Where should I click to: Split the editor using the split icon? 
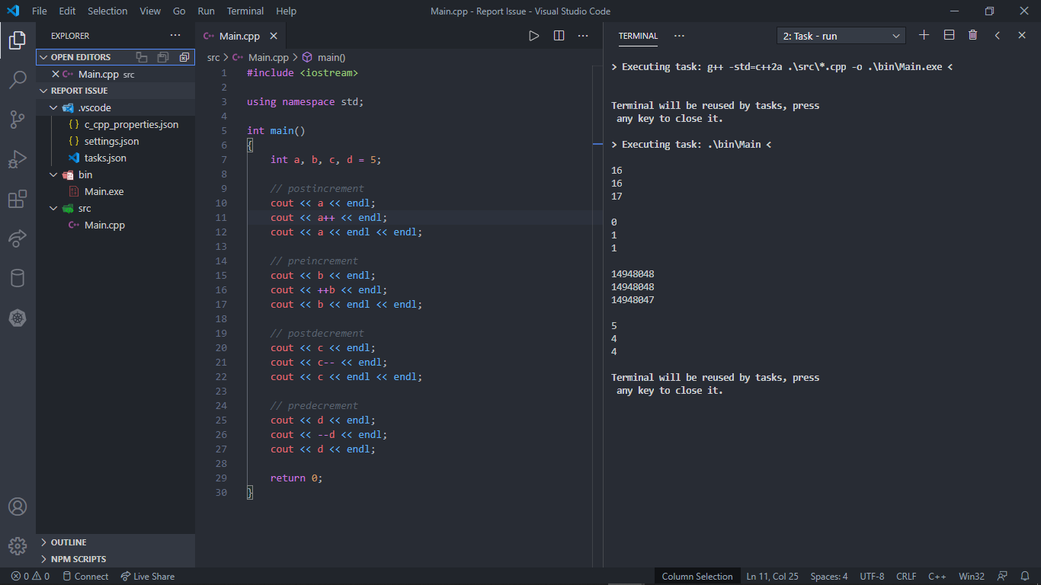point(559,35)
